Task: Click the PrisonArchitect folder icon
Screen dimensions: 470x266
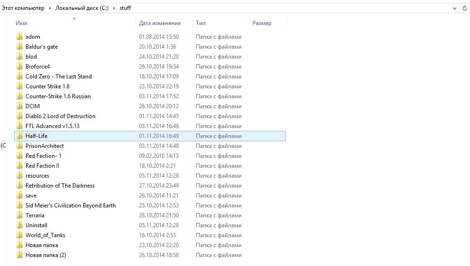Action: pyautogui.click(x=19, y=146)
